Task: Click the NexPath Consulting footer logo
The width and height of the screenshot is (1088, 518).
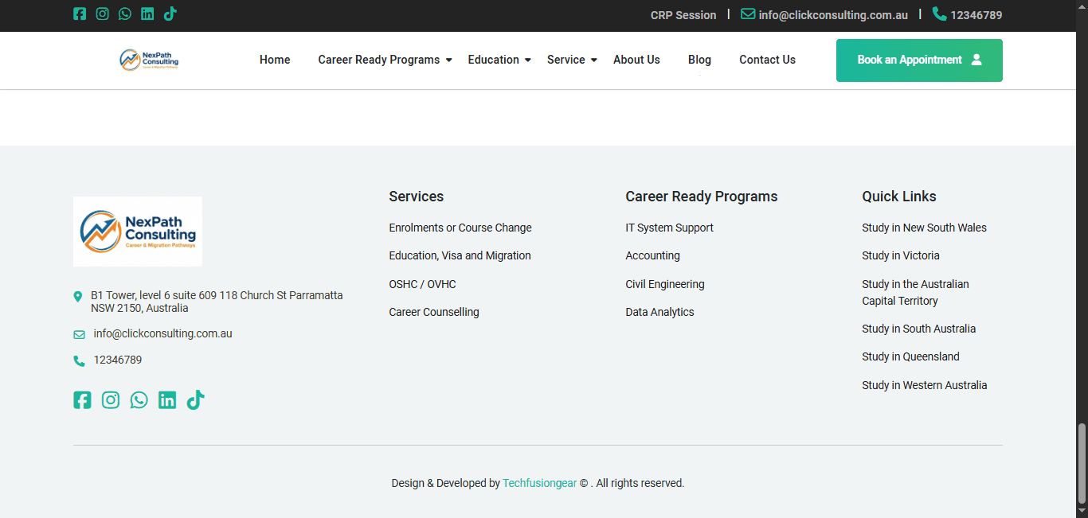Action: pyautogui.click(x=138, y=232)
